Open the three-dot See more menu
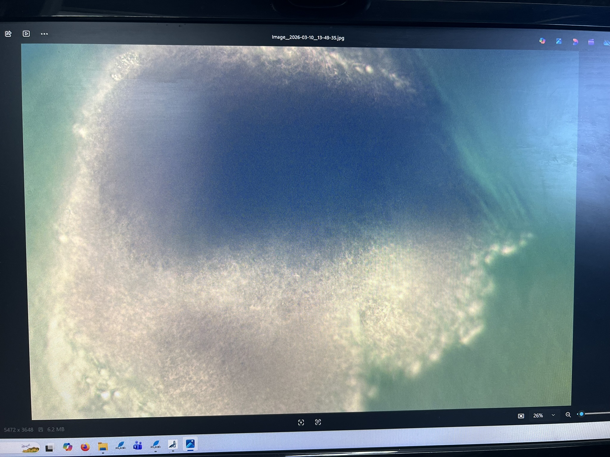Image resolution: width=610 pixels, height=457 pixels. [44, 34]
